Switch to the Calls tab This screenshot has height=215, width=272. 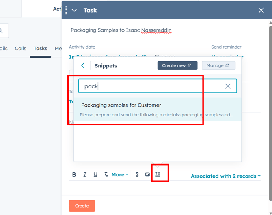click(20, 49)
